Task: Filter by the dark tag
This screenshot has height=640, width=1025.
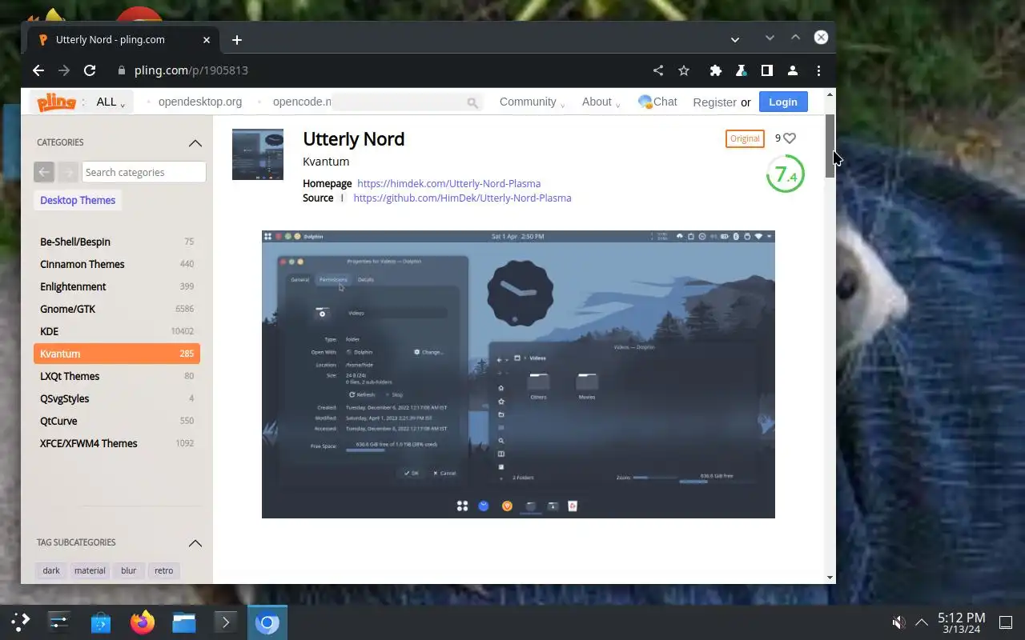Action: [x=51, y=570]
